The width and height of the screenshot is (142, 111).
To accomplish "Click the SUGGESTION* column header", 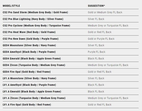I will (96, 6).
